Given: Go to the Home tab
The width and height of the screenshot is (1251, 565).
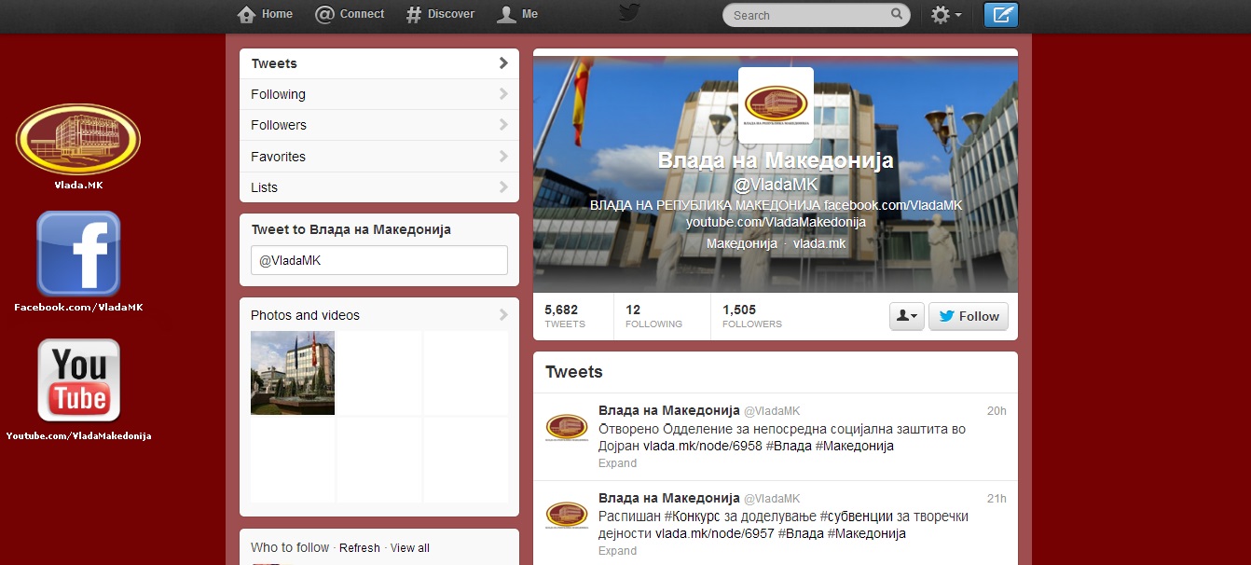Looking at the screenshot, I should point(266,14).
